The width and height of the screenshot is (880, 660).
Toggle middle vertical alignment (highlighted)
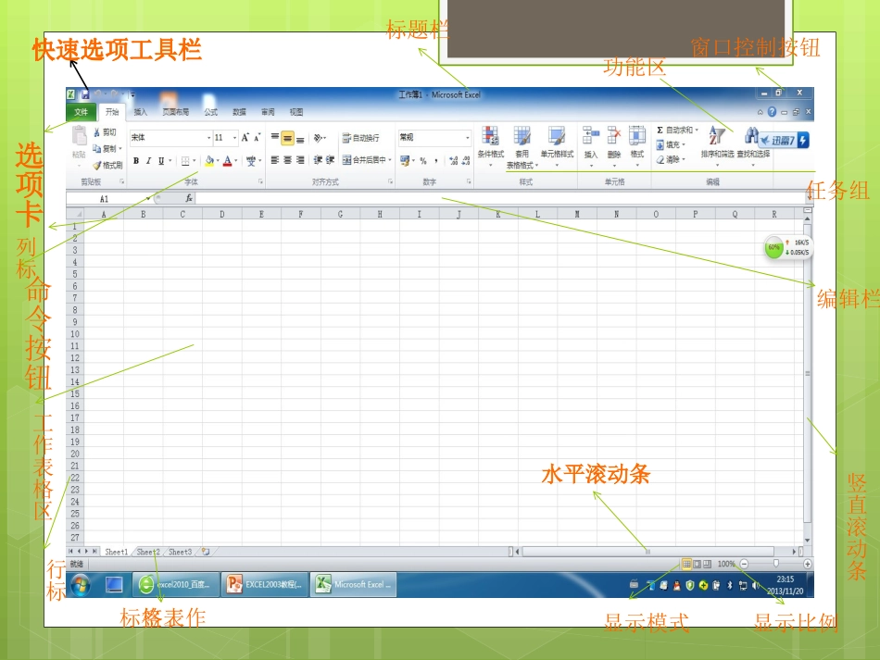click(287, 138)
